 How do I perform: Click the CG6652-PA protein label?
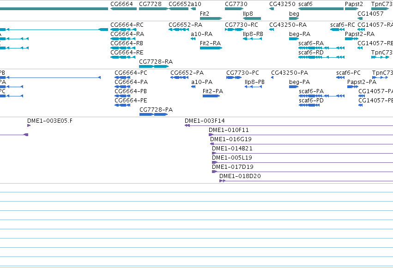pos(187,72)
